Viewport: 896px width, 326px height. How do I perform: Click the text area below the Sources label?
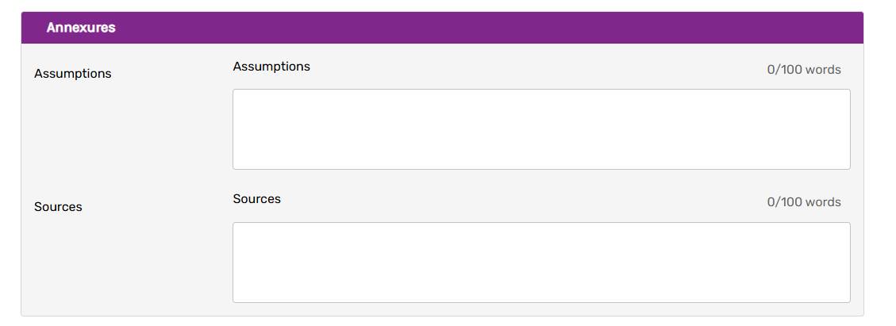click(541, 262)
